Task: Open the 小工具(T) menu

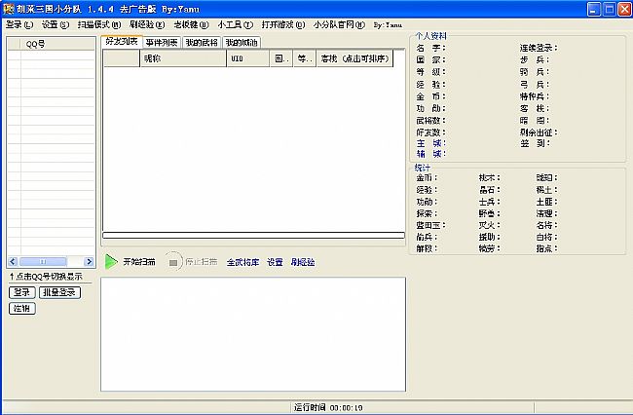Action: pos(236,24)
